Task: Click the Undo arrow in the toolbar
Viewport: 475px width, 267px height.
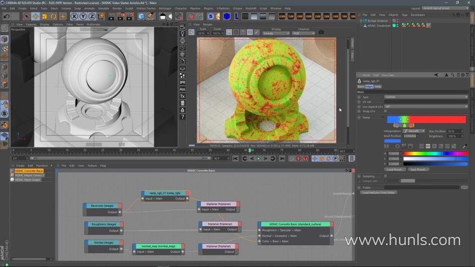Action: tap(6, 16)
